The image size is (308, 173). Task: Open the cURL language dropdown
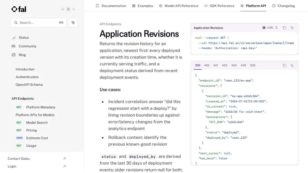point(270,28)
